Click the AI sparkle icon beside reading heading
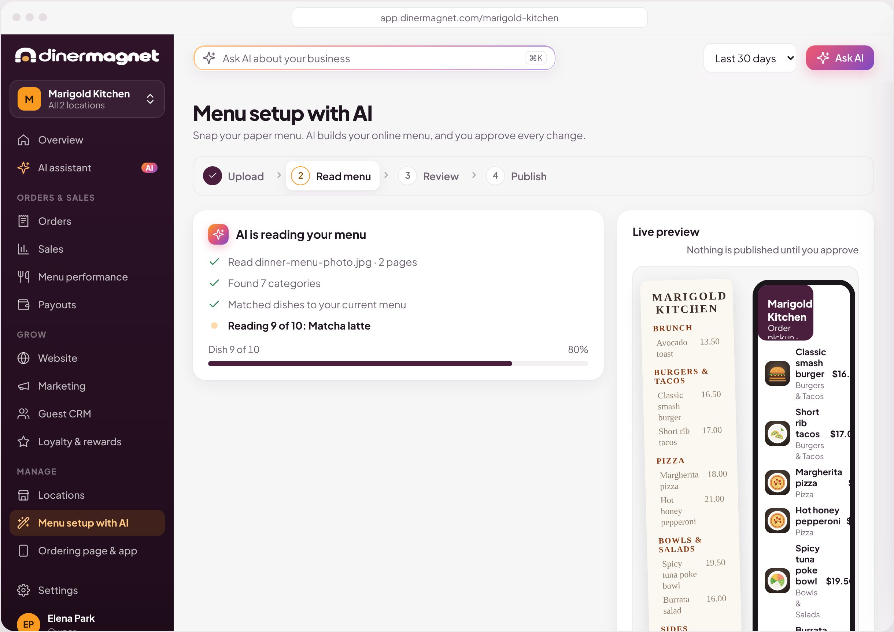The height and width of the screenshot is (632, 894). tap(218, 234)
